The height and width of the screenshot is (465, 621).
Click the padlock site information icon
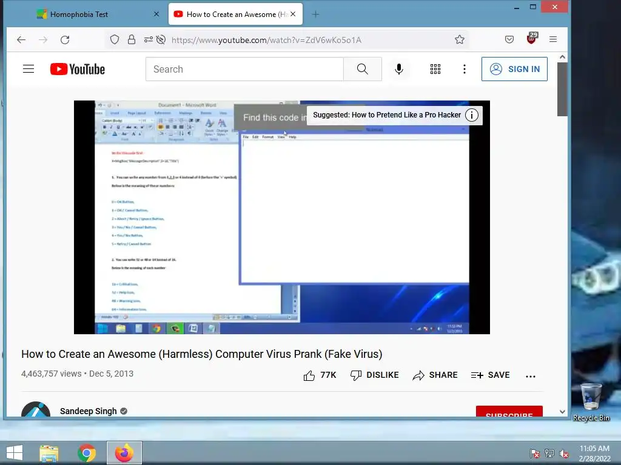coord(132,39)
